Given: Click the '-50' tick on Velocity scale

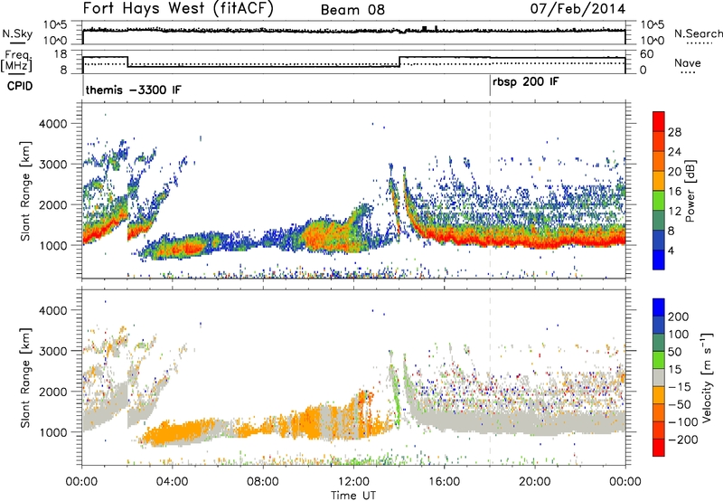Looking at the screenshot, I should tap(680, 404).
